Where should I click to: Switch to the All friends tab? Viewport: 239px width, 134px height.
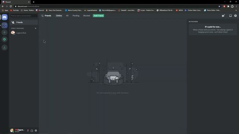coord(67,16)
